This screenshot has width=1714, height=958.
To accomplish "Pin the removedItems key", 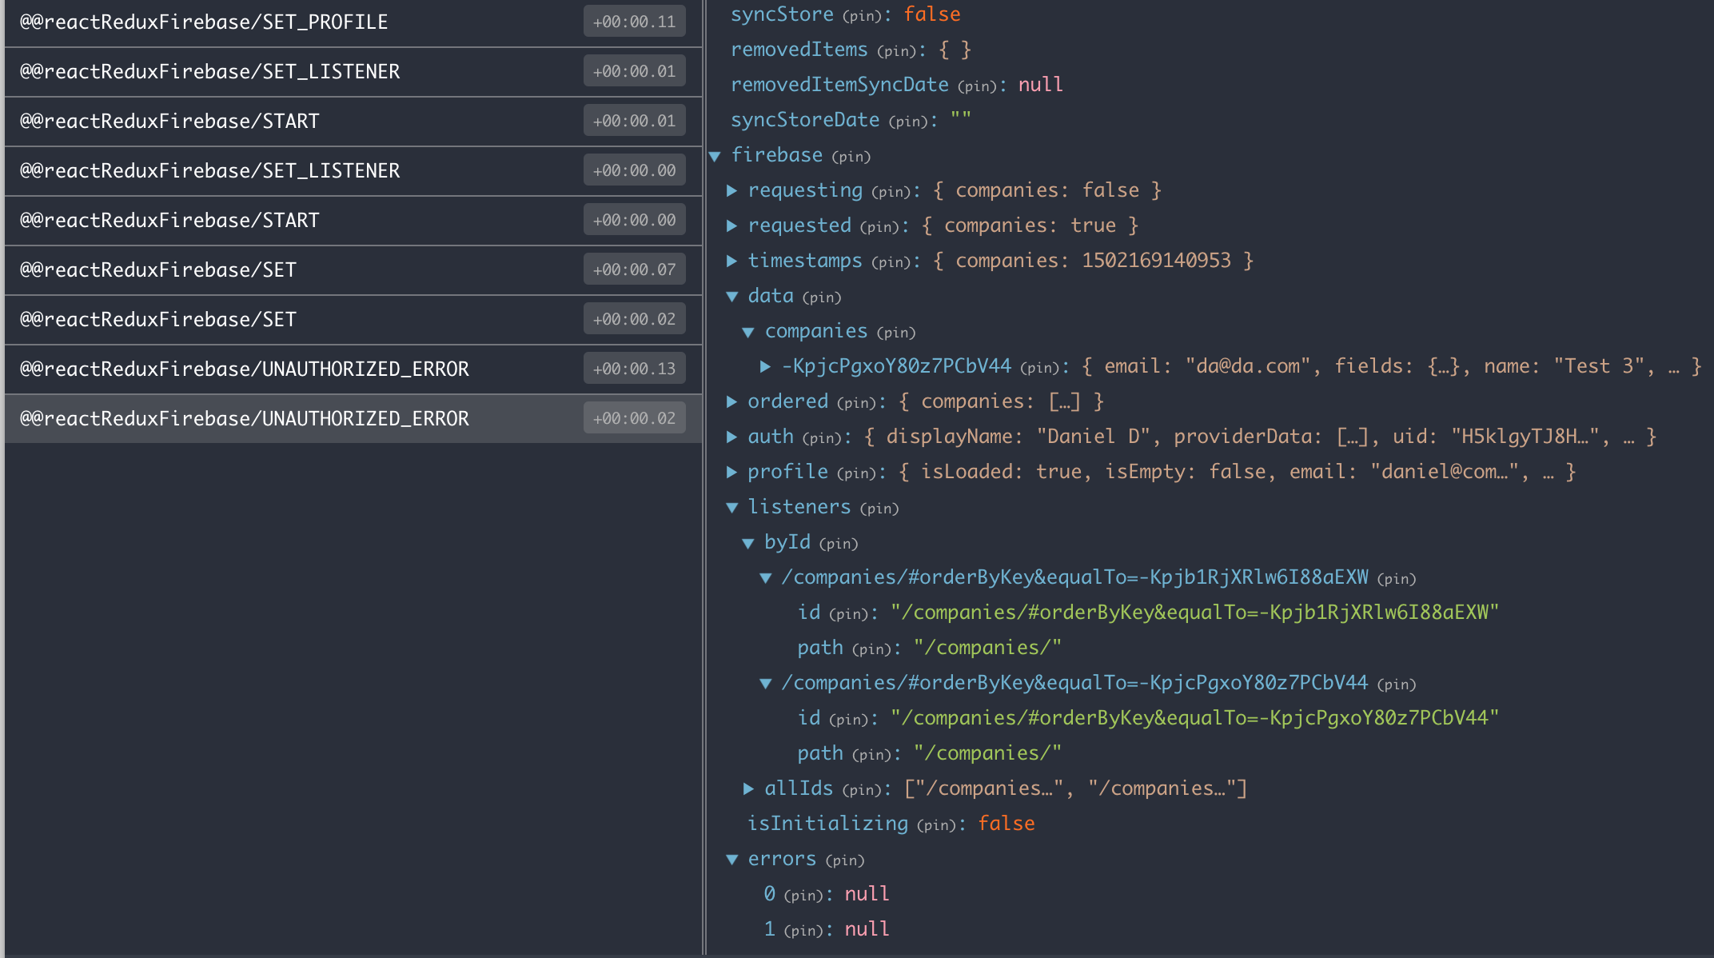I will click(896, 51).
